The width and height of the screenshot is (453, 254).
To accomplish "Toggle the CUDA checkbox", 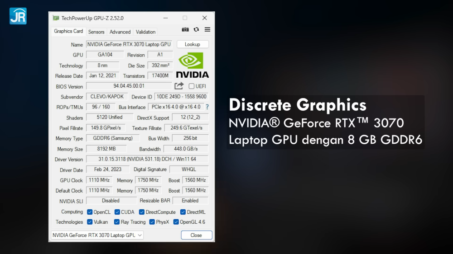I will (117, 212).
